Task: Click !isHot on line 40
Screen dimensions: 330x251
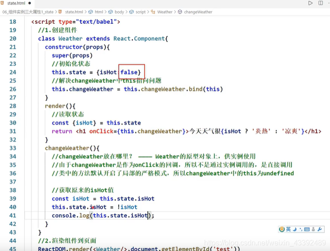Action: point(127,207)
